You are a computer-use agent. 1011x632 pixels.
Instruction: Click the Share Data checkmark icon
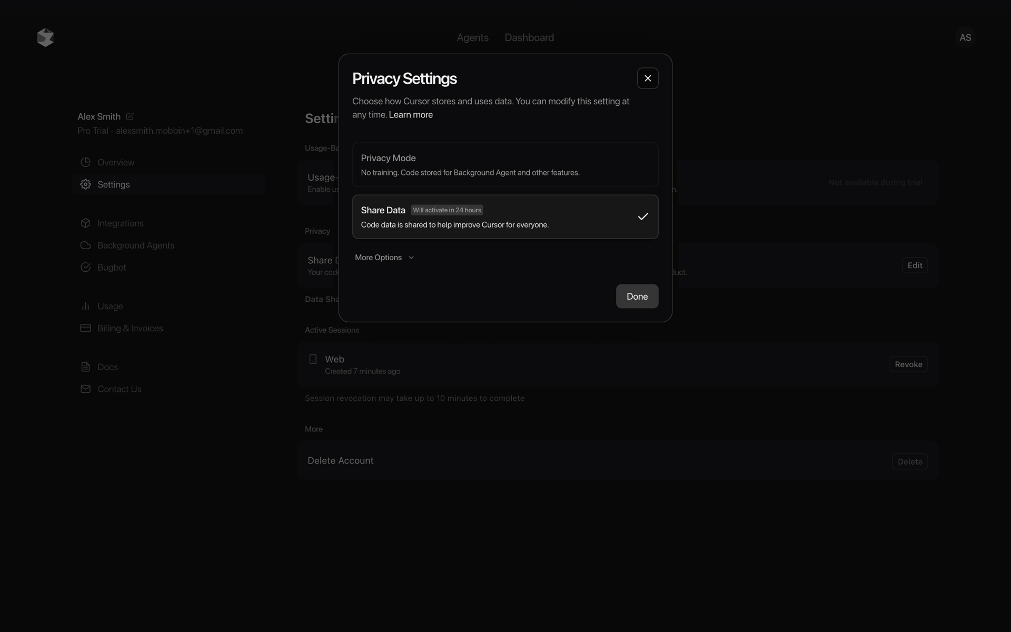pyautogui.click(x=643, y=216)
